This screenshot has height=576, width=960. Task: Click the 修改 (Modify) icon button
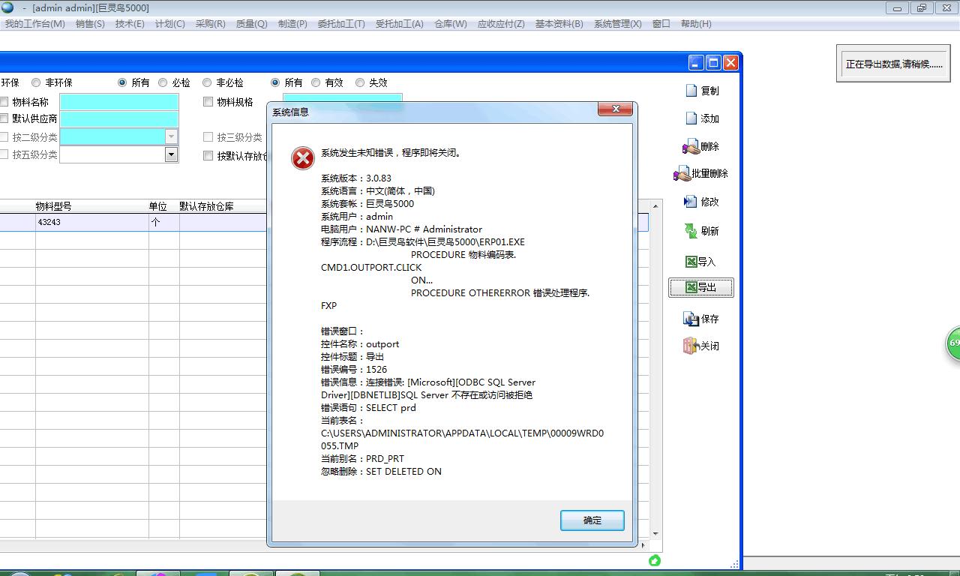tap(691, 202)
